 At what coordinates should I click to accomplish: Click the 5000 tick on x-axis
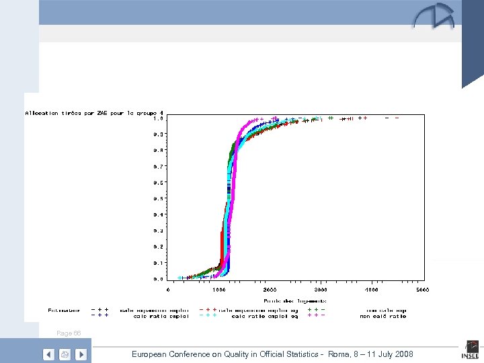pyautogui.click(x=421, y=289)
